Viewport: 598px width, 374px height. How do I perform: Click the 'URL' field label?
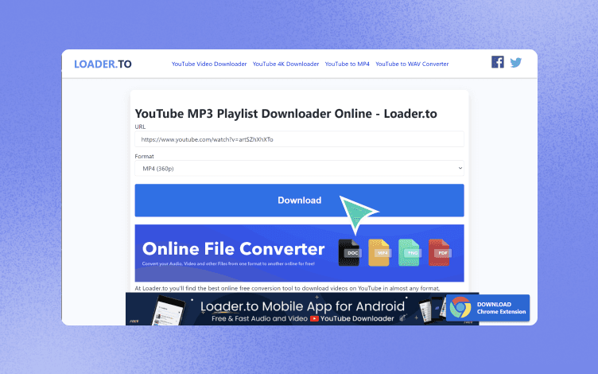point(140,127)
